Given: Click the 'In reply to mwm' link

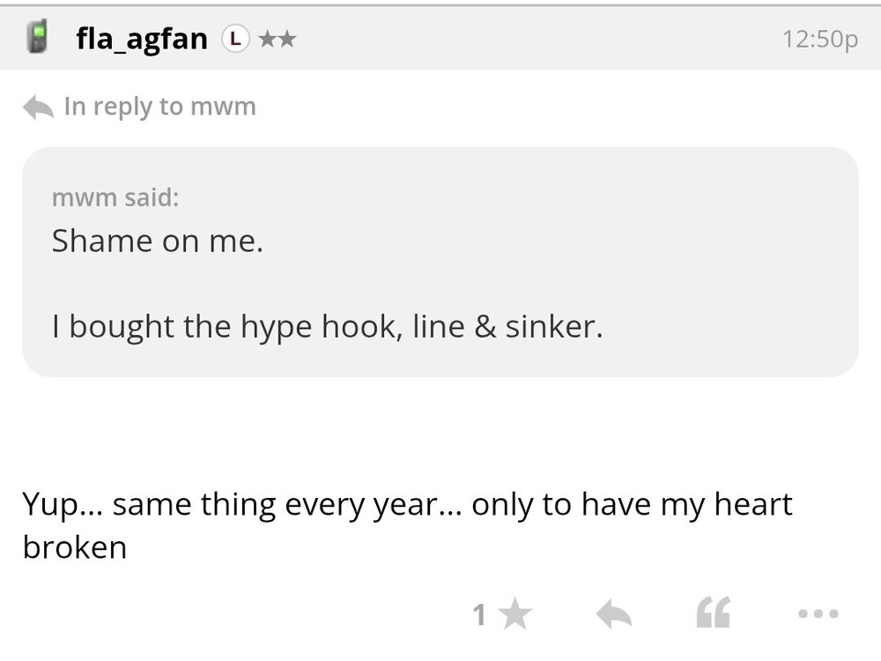Looking at the screenshot, I should tap(158, 106).
